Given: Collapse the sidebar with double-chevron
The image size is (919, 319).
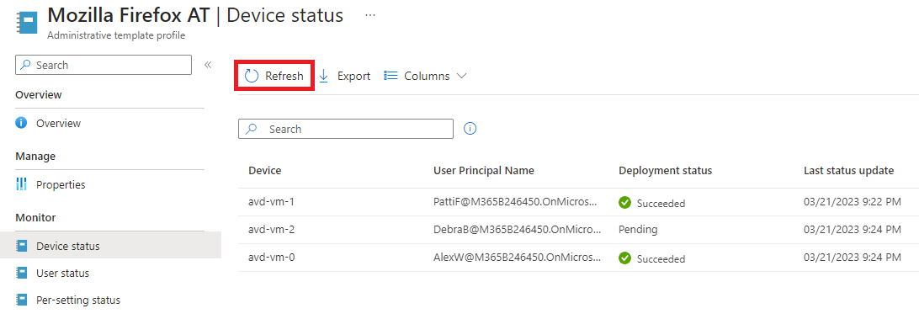Looking at the screenshot, I should (x=208, y=65).
